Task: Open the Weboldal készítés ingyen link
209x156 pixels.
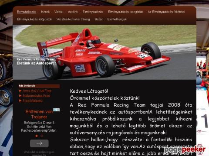Action: point(39,153)
